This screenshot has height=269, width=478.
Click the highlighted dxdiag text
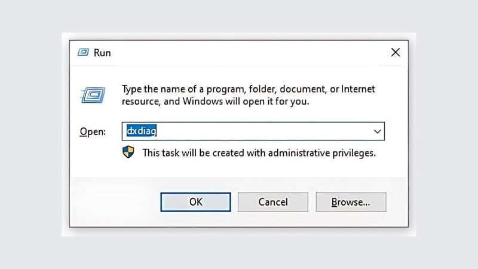[x=140, y=131]
